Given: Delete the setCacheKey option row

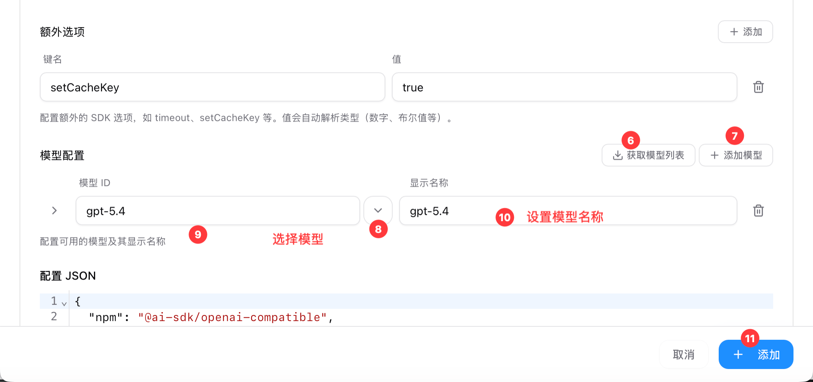Looking at the screenshot, I should (x=758, y=87).
